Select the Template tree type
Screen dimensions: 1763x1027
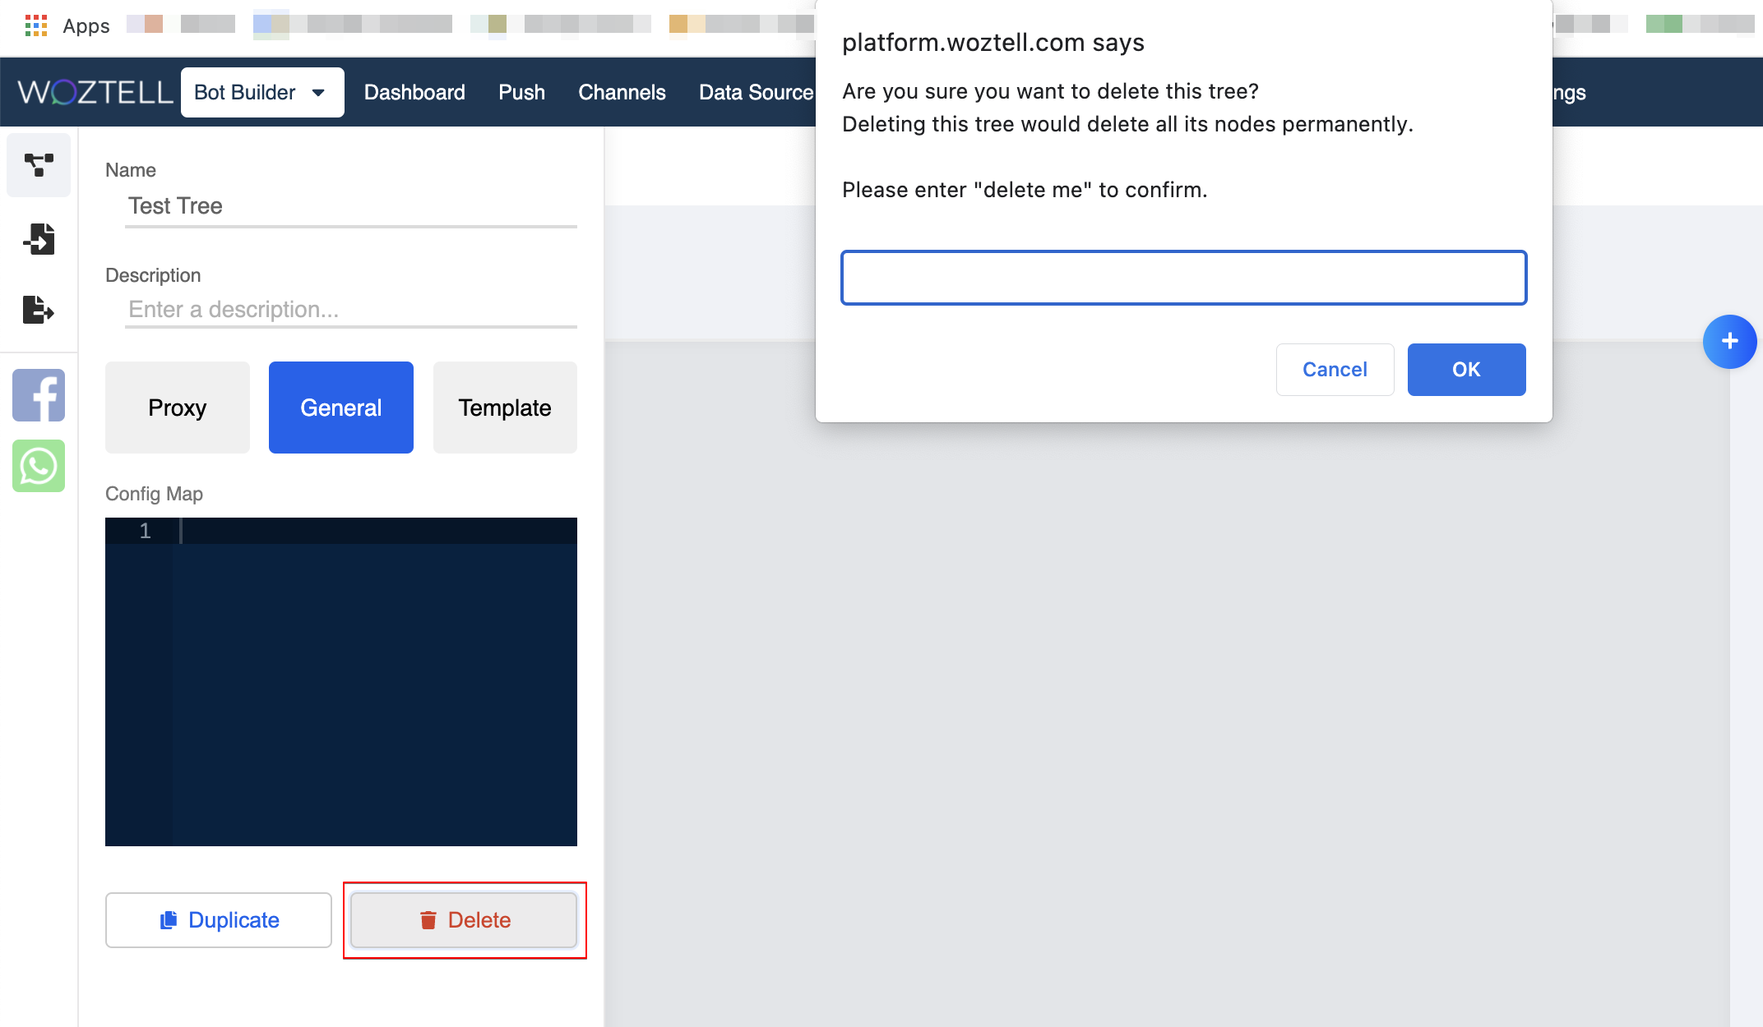[504, 408]
